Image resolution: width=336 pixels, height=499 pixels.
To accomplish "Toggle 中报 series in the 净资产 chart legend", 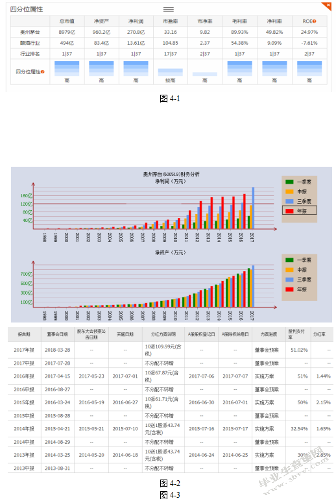I will (296, 270).
